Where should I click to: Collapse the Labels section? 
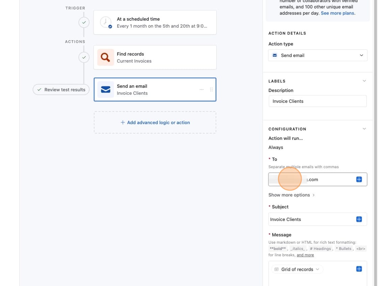coord(364,81)
